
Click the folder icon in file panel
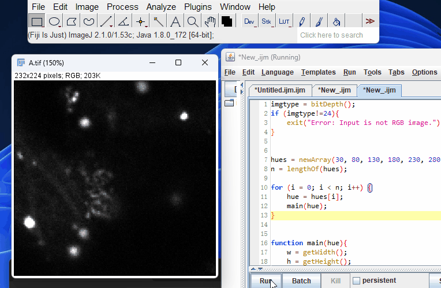(x=230, y=103)
